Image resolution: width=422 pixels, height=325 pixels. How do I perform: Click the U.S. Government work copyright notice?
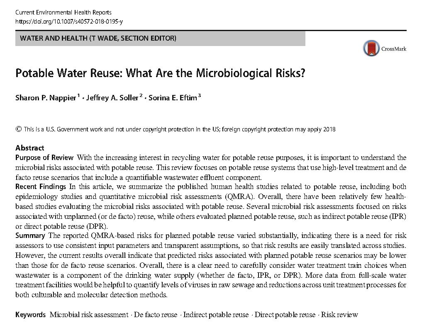click(x=180, y=129)
